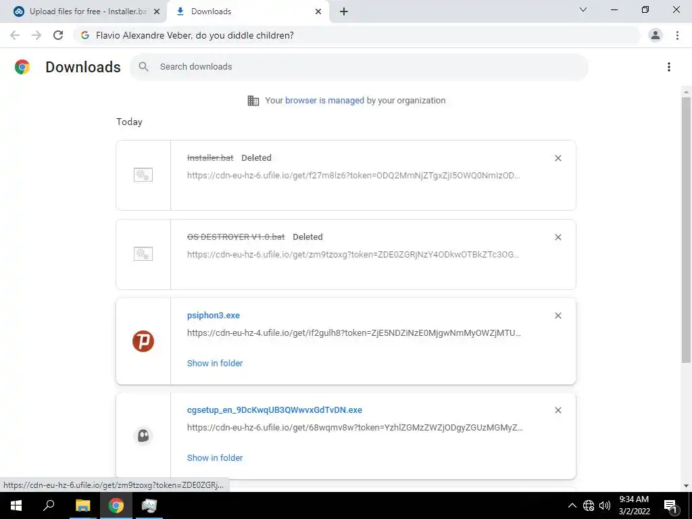Remove OS DESTROYER V1.0.bat from the list
This screenshot has width=692, height=519.
(x=558, y=237)
